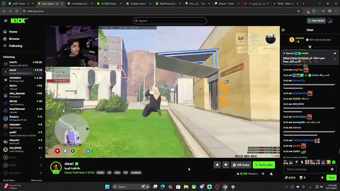The image size is (340, 191).
Task: Open chat settings gear
Action: 322,177
